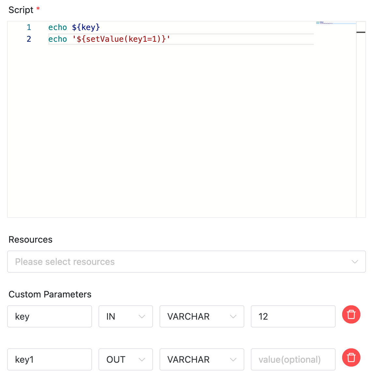This screenshot has height=379, width=379.
Task: Select line number 2 in editor gutter
Action: click(29, 39)
